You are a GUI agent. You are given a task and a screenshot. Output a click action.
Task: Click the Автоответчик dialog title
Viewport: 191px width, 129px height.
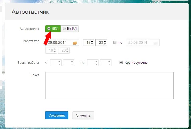click(x=30, y=12)
